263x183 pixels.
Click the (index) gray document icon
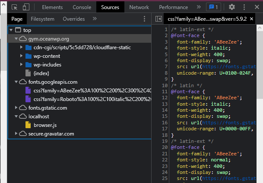pos(28,73)
